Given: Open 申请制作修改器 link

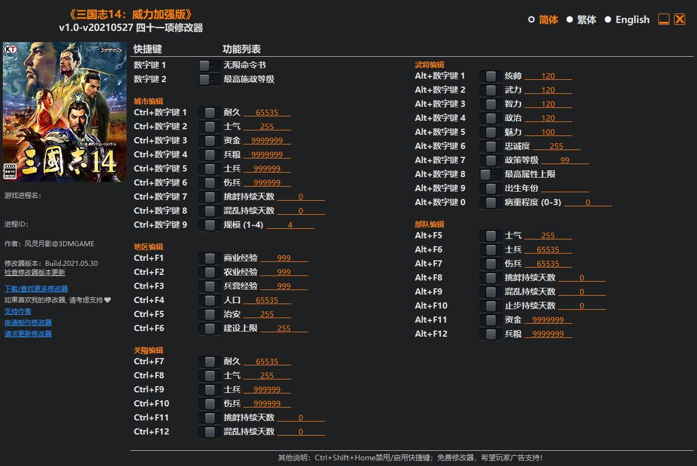Looking at the screenshot, I should tap(28, 323).
